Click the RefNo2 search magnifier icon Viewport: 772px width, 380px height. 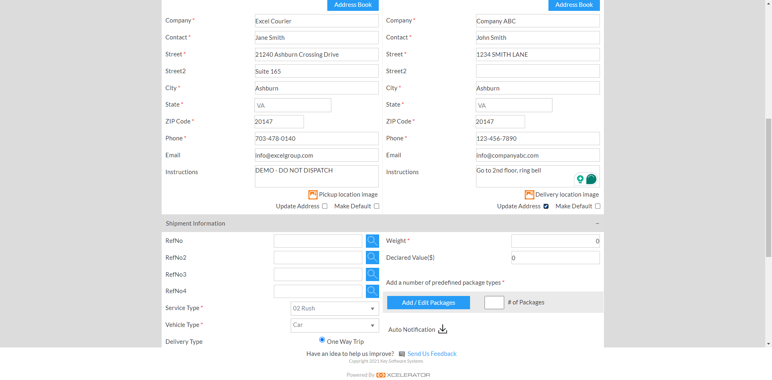pyautogui.click(x=372, y=258)
